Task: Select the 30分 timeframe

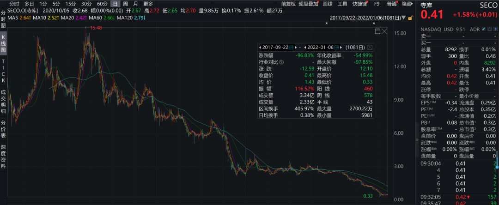Action: (86, 4)
